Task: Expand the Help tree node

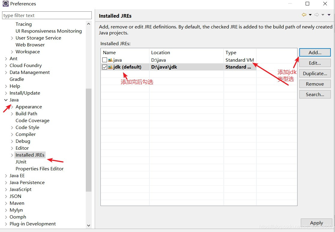Action: (6, 86)
